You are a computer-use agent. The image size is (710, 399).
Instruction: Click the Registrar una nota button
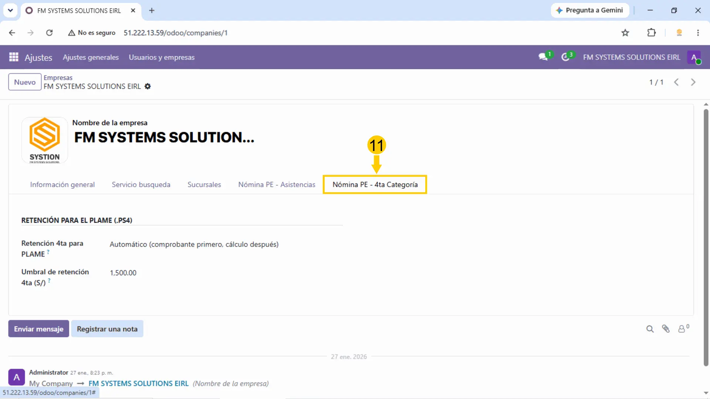tap(107, 329)
